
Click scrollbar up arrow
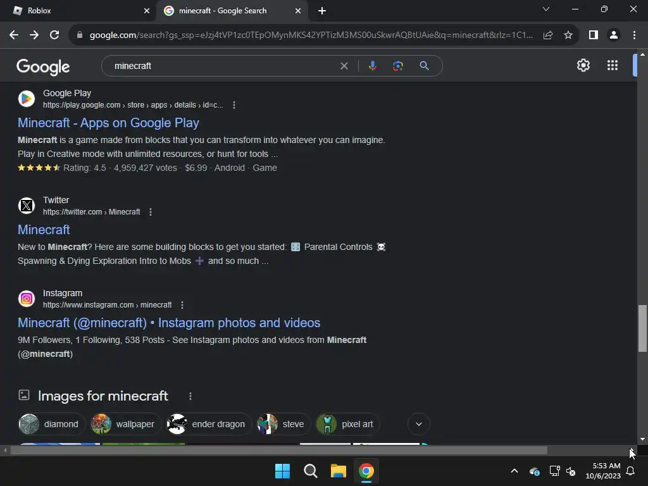(x=642, y=54)
